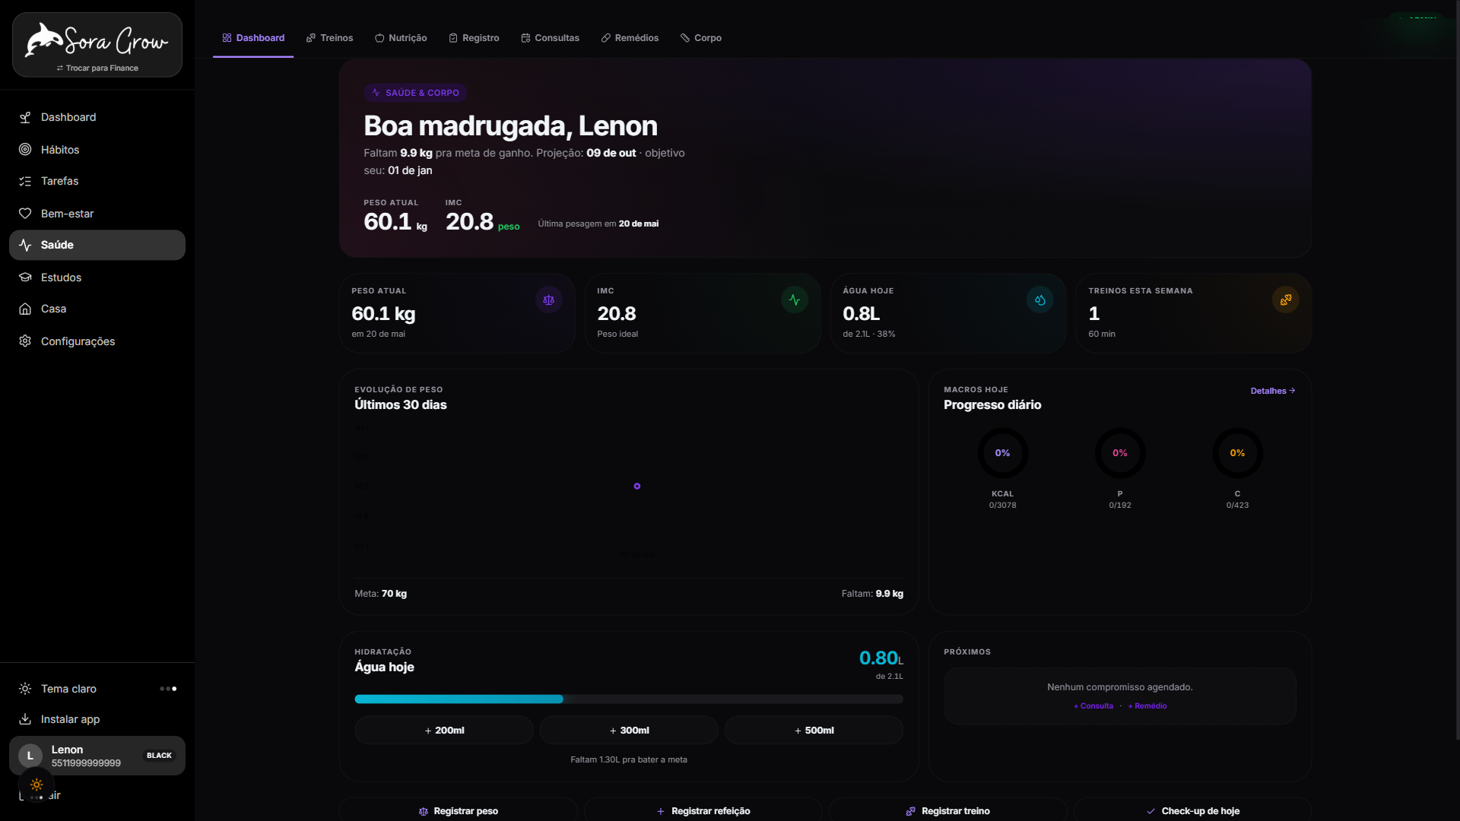Click the Água hoje progress bar
This screenshot has width=1460, height=821.
tap(629, 699)
